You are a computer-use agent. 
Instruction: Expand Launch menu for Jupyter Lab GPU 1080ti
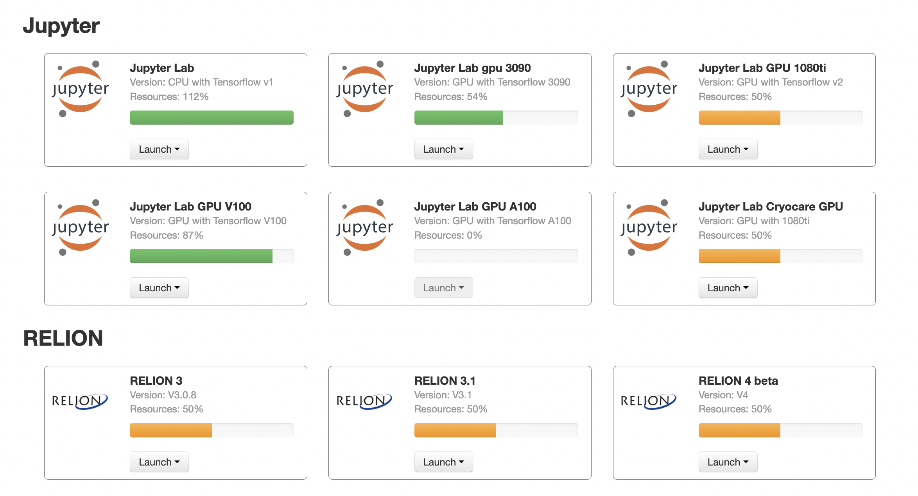[728, 149]
